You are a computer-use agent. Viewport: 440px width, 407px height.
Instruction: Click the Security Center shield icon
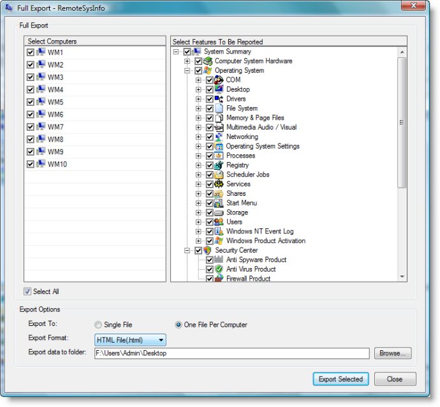tap(208, 250)
